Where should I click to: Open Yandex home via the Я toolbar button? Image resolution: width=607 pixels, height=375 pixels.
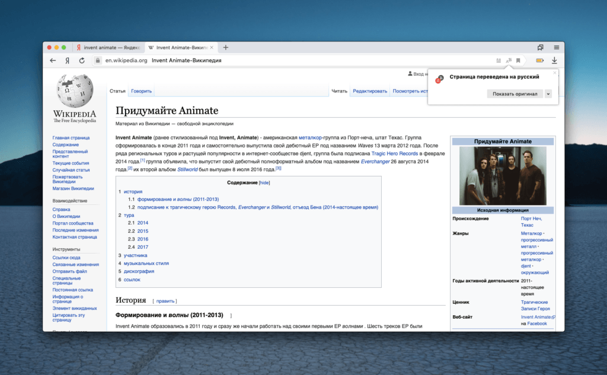68,60
